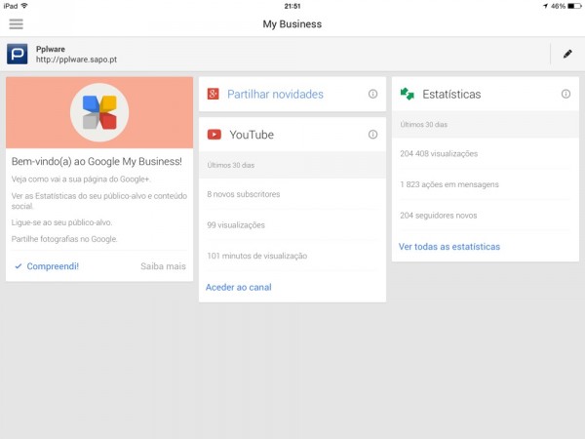Tap the Google+ red icon
Viewport: 585px width, 439px height.
coord(213,94)
